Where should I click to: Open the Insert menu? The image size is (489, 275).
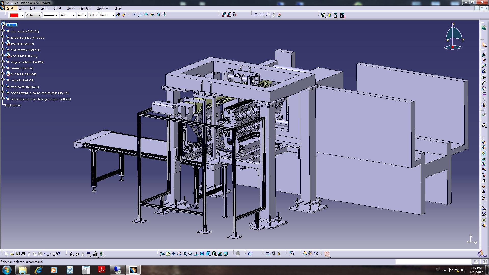click(x=57, y=8)
